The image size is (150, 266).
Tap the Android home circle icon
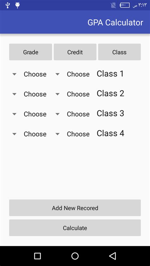75,256
